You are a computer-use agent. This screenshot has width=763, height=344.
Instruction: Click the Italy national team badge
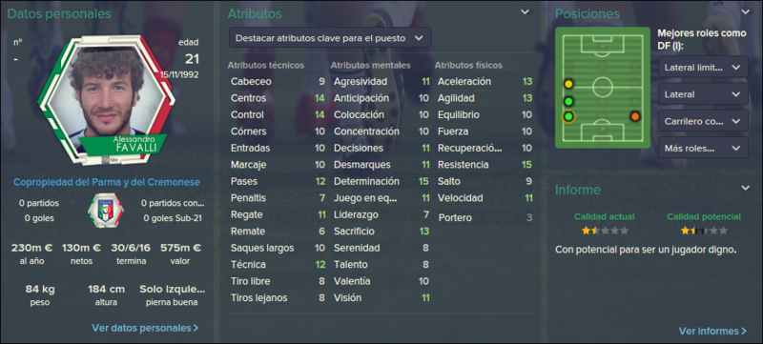tap(106, 210)
